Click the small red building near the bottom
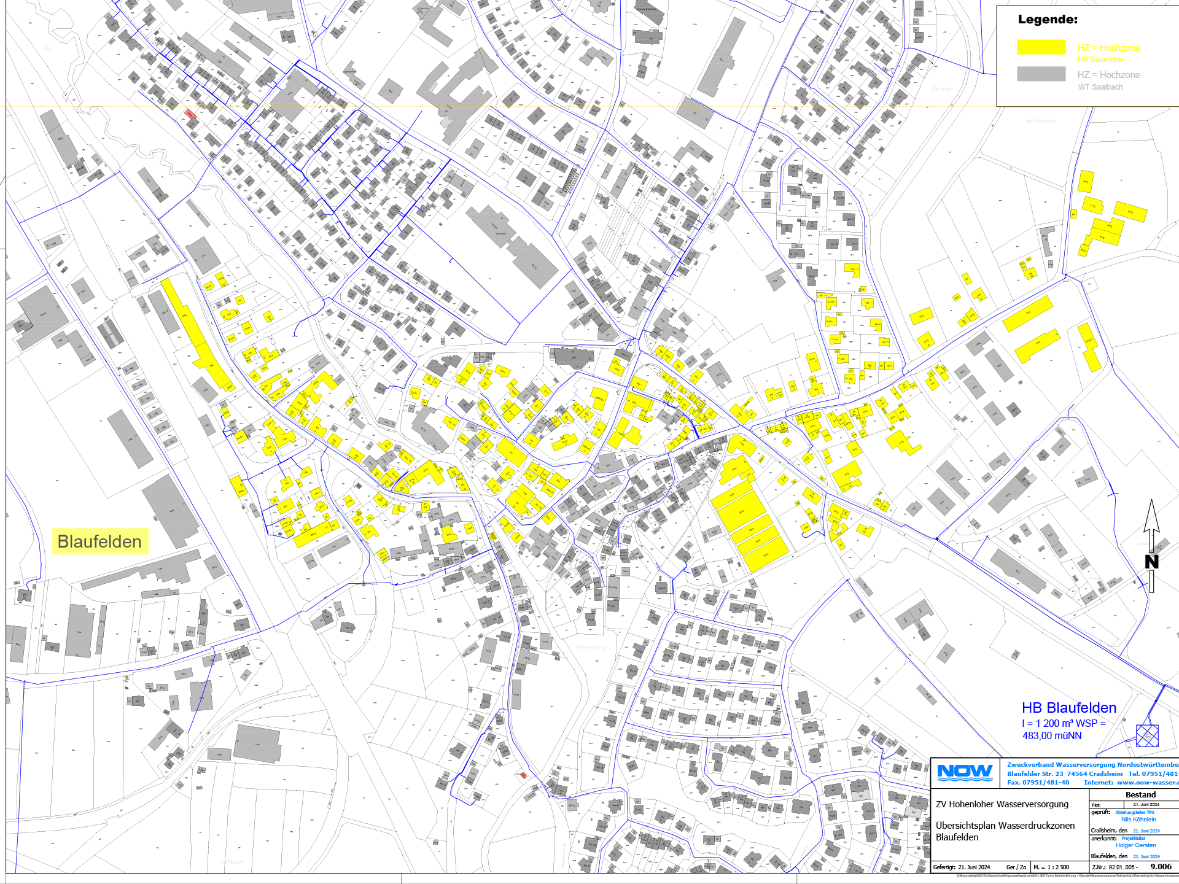 click(x=523, y=775)
